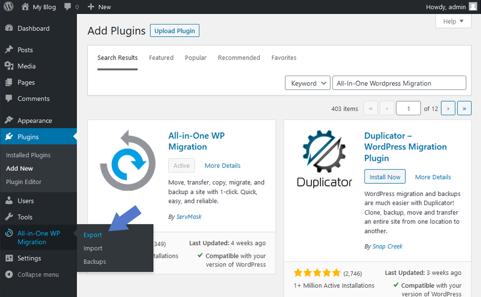This screenshot has width=481, height=297.
Task: Click the Collapse menu label
Action: coord(38,275)
